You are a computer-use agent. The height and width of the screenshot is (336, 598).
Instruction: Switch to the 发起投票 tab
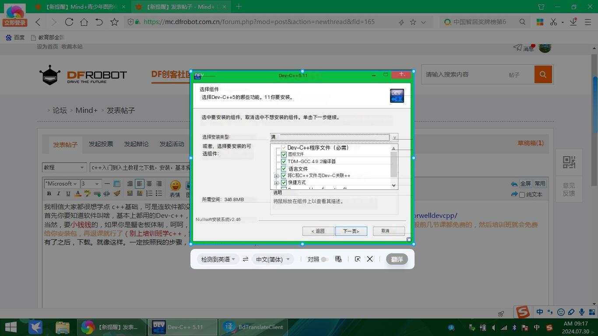pyautogui.click(x=101, y=144)
